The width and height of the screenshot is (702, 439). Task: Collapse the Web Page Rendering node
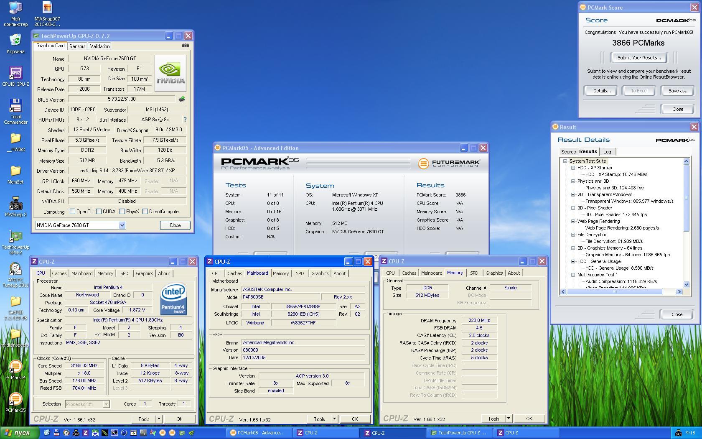point(573,221)
